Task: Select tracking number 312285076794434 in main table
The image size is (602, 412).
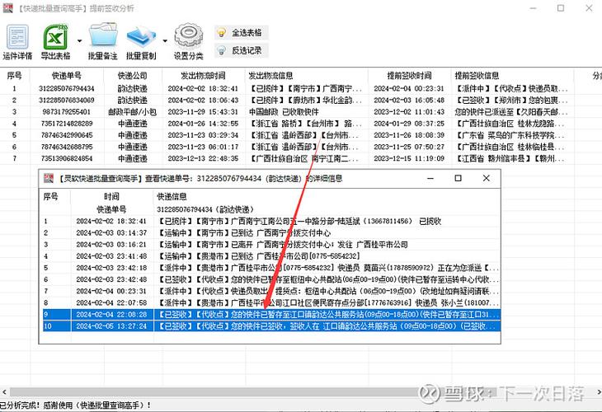Action: coord(67,89)
